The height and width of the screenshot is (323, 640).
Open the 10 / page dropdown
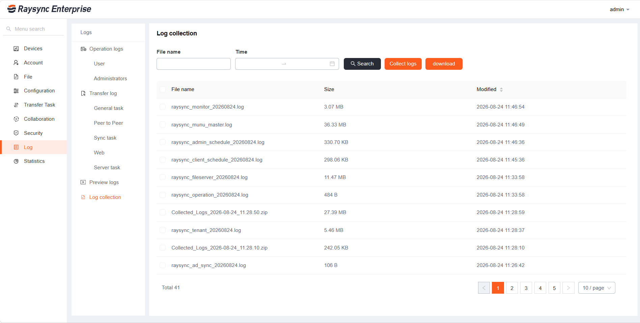pyautogui.click(x=596, y=288)
